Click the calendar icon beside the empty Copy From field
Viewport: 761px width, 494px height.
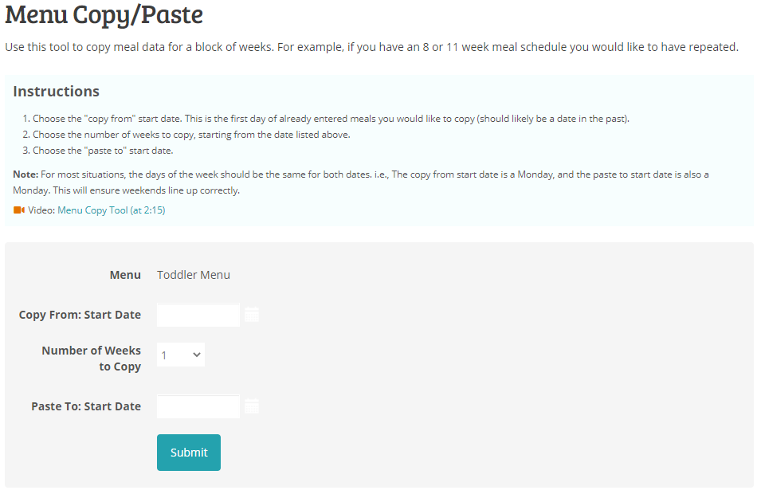(x=252, y=315)
